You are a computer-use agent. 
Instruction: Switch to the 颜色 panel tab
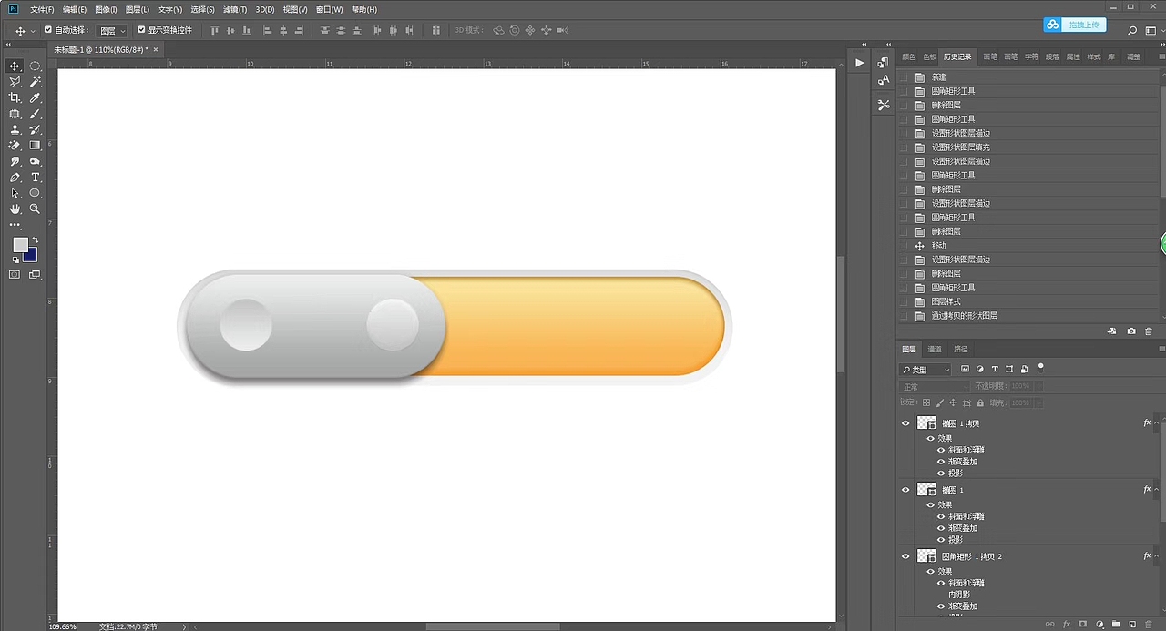pos(909,56)
